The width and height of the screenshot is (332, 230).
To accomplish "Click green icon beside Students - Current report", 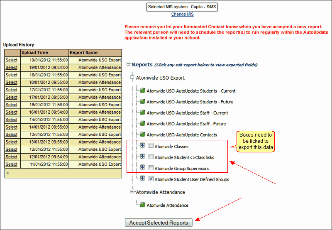I will [x=142, y=91].
